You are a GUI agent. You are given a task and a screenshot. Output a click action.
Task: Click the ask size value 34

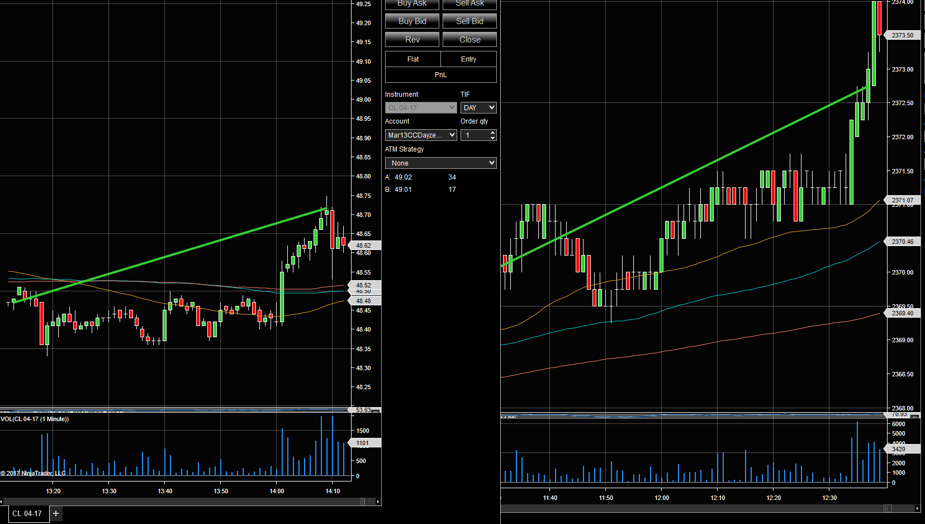[452, 177]
